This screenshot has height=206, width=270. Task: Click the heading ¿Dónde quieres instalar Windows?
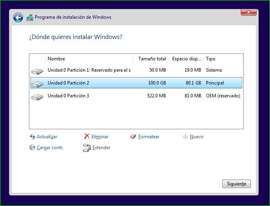(x=75, y=37)
